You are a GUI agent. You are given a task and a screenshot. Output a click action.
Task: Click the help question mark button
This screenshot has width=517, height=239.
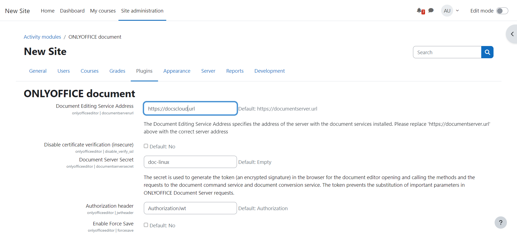(500, 222)
